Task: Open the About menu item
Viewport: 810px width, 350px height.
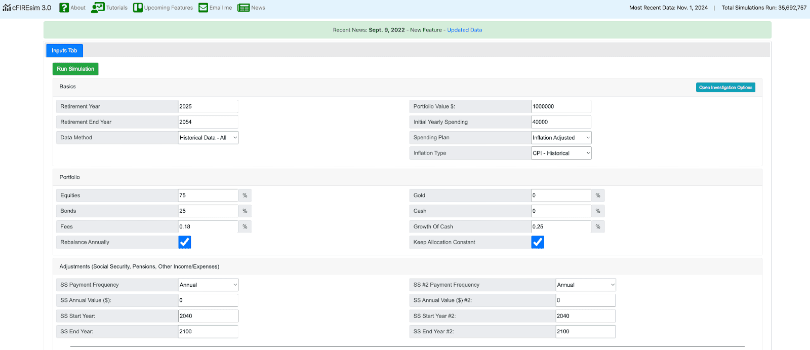Action: click(78, 8)
